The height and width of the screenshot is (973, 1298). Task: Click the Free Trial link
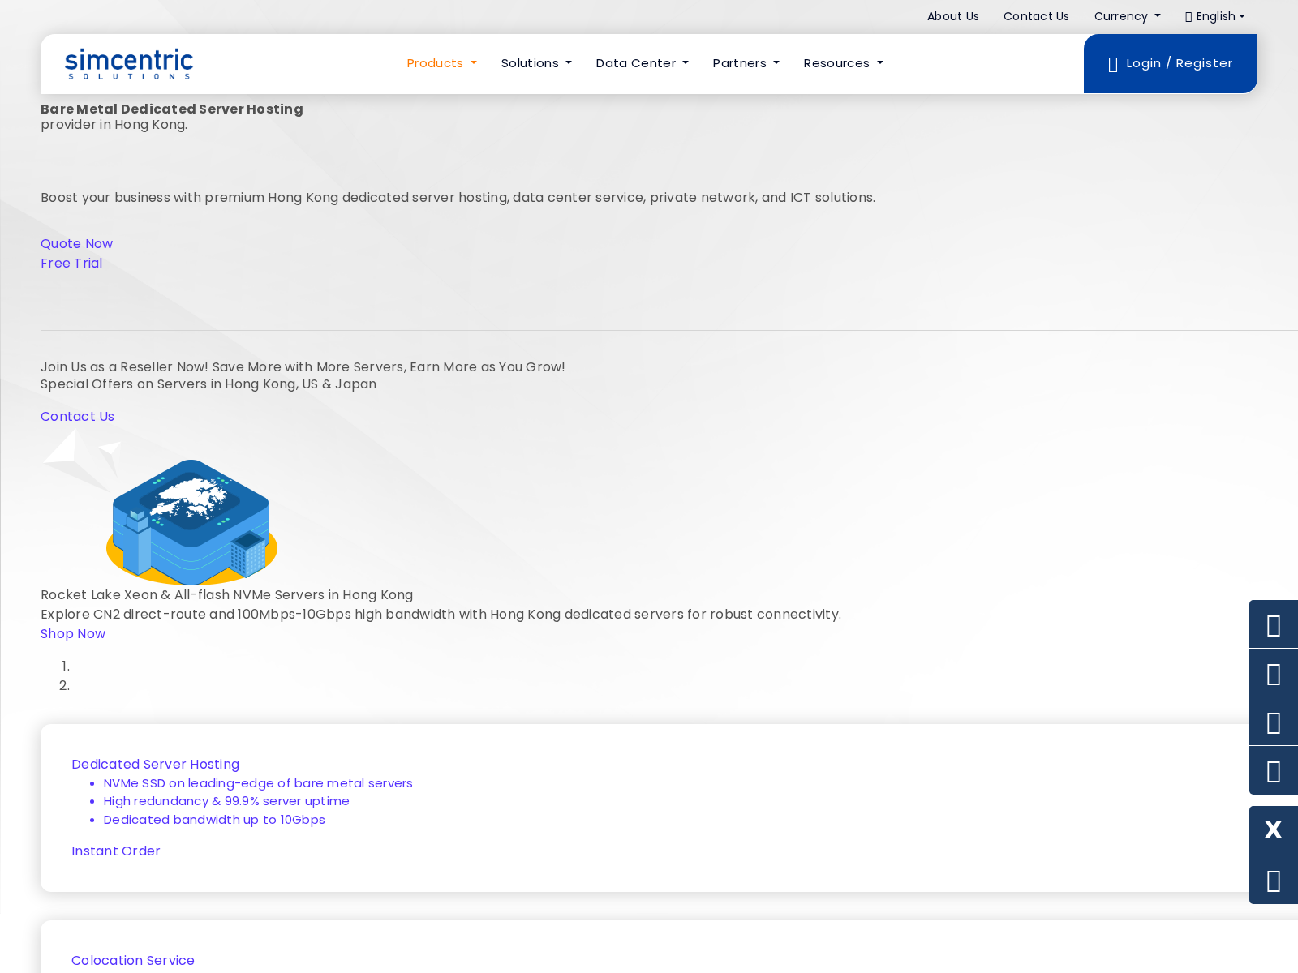[71, 264]
